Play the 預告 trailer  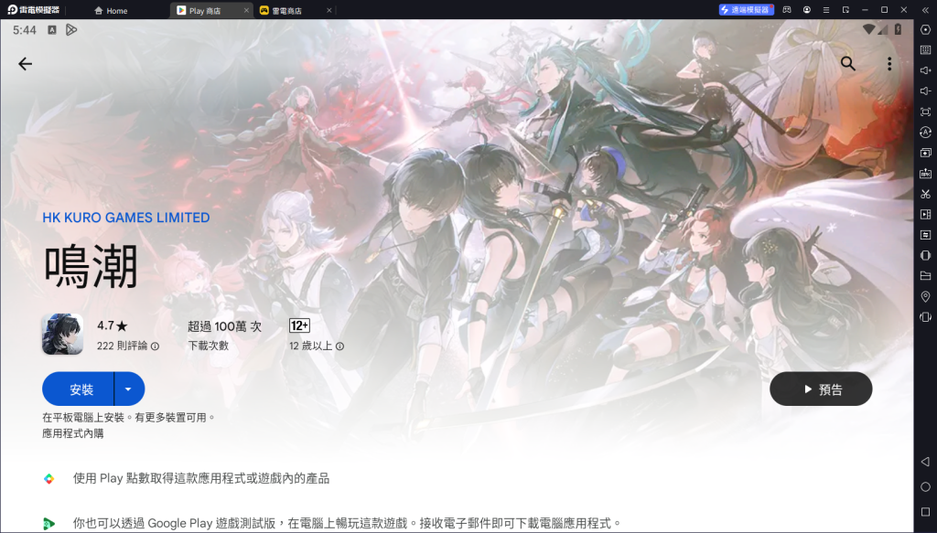tap(821, 389)
